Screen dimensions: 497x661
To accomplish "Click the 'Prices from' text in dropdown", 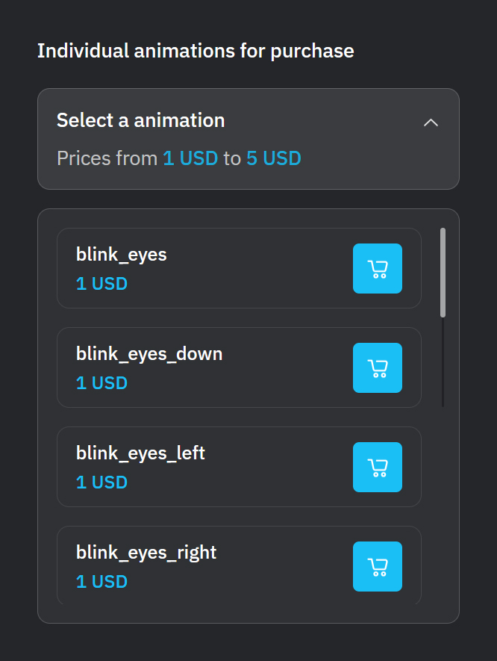I will point(107,158).
